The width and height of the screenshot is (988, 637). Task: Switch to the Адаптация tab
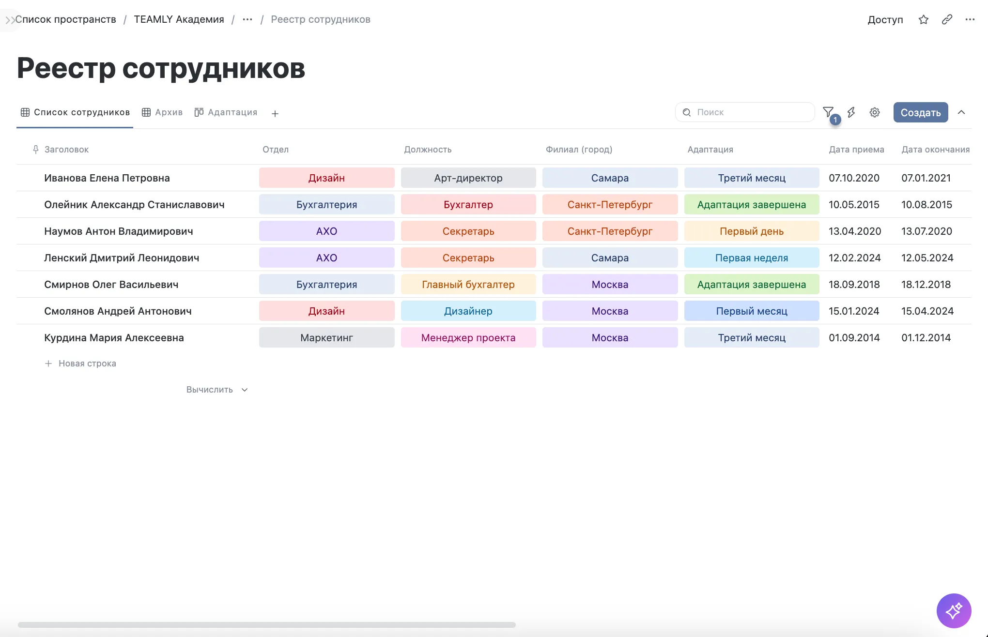click(x=226, y=112)
